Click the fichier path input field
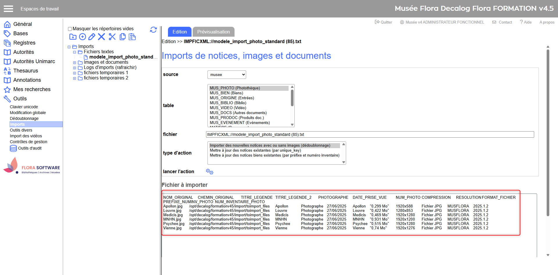558x275 pixels. pos(370,134)
